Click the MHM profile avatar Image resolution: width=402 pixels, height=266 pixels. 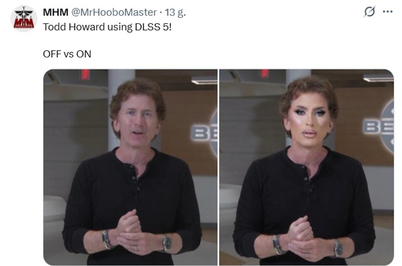(x=23, y=18)
